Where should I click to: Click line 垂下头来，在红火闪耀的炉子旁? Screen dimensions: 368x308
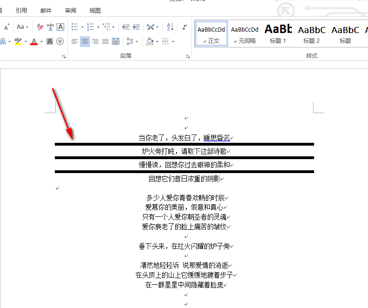coord(184,246)
